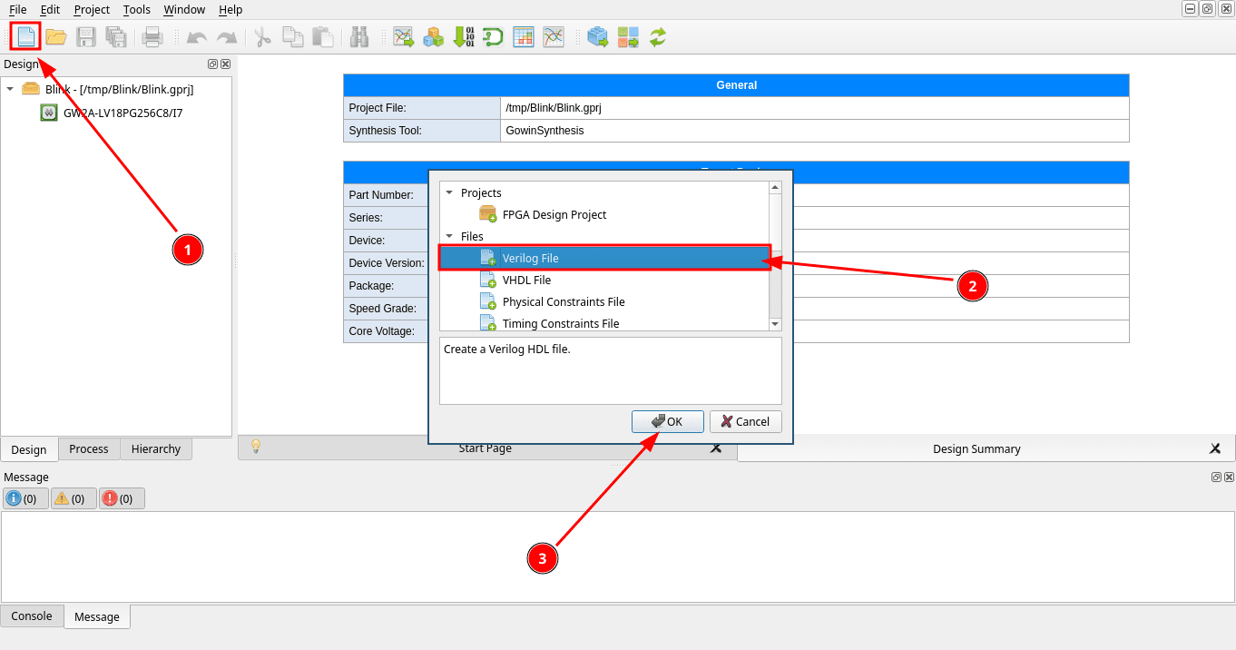The image size is (1236, 650).
Task: Open the Help menu
Action: pyautogui.click(x=231, y=9)
